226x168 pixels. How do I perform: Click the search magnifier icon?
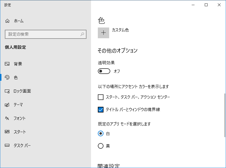82,34
